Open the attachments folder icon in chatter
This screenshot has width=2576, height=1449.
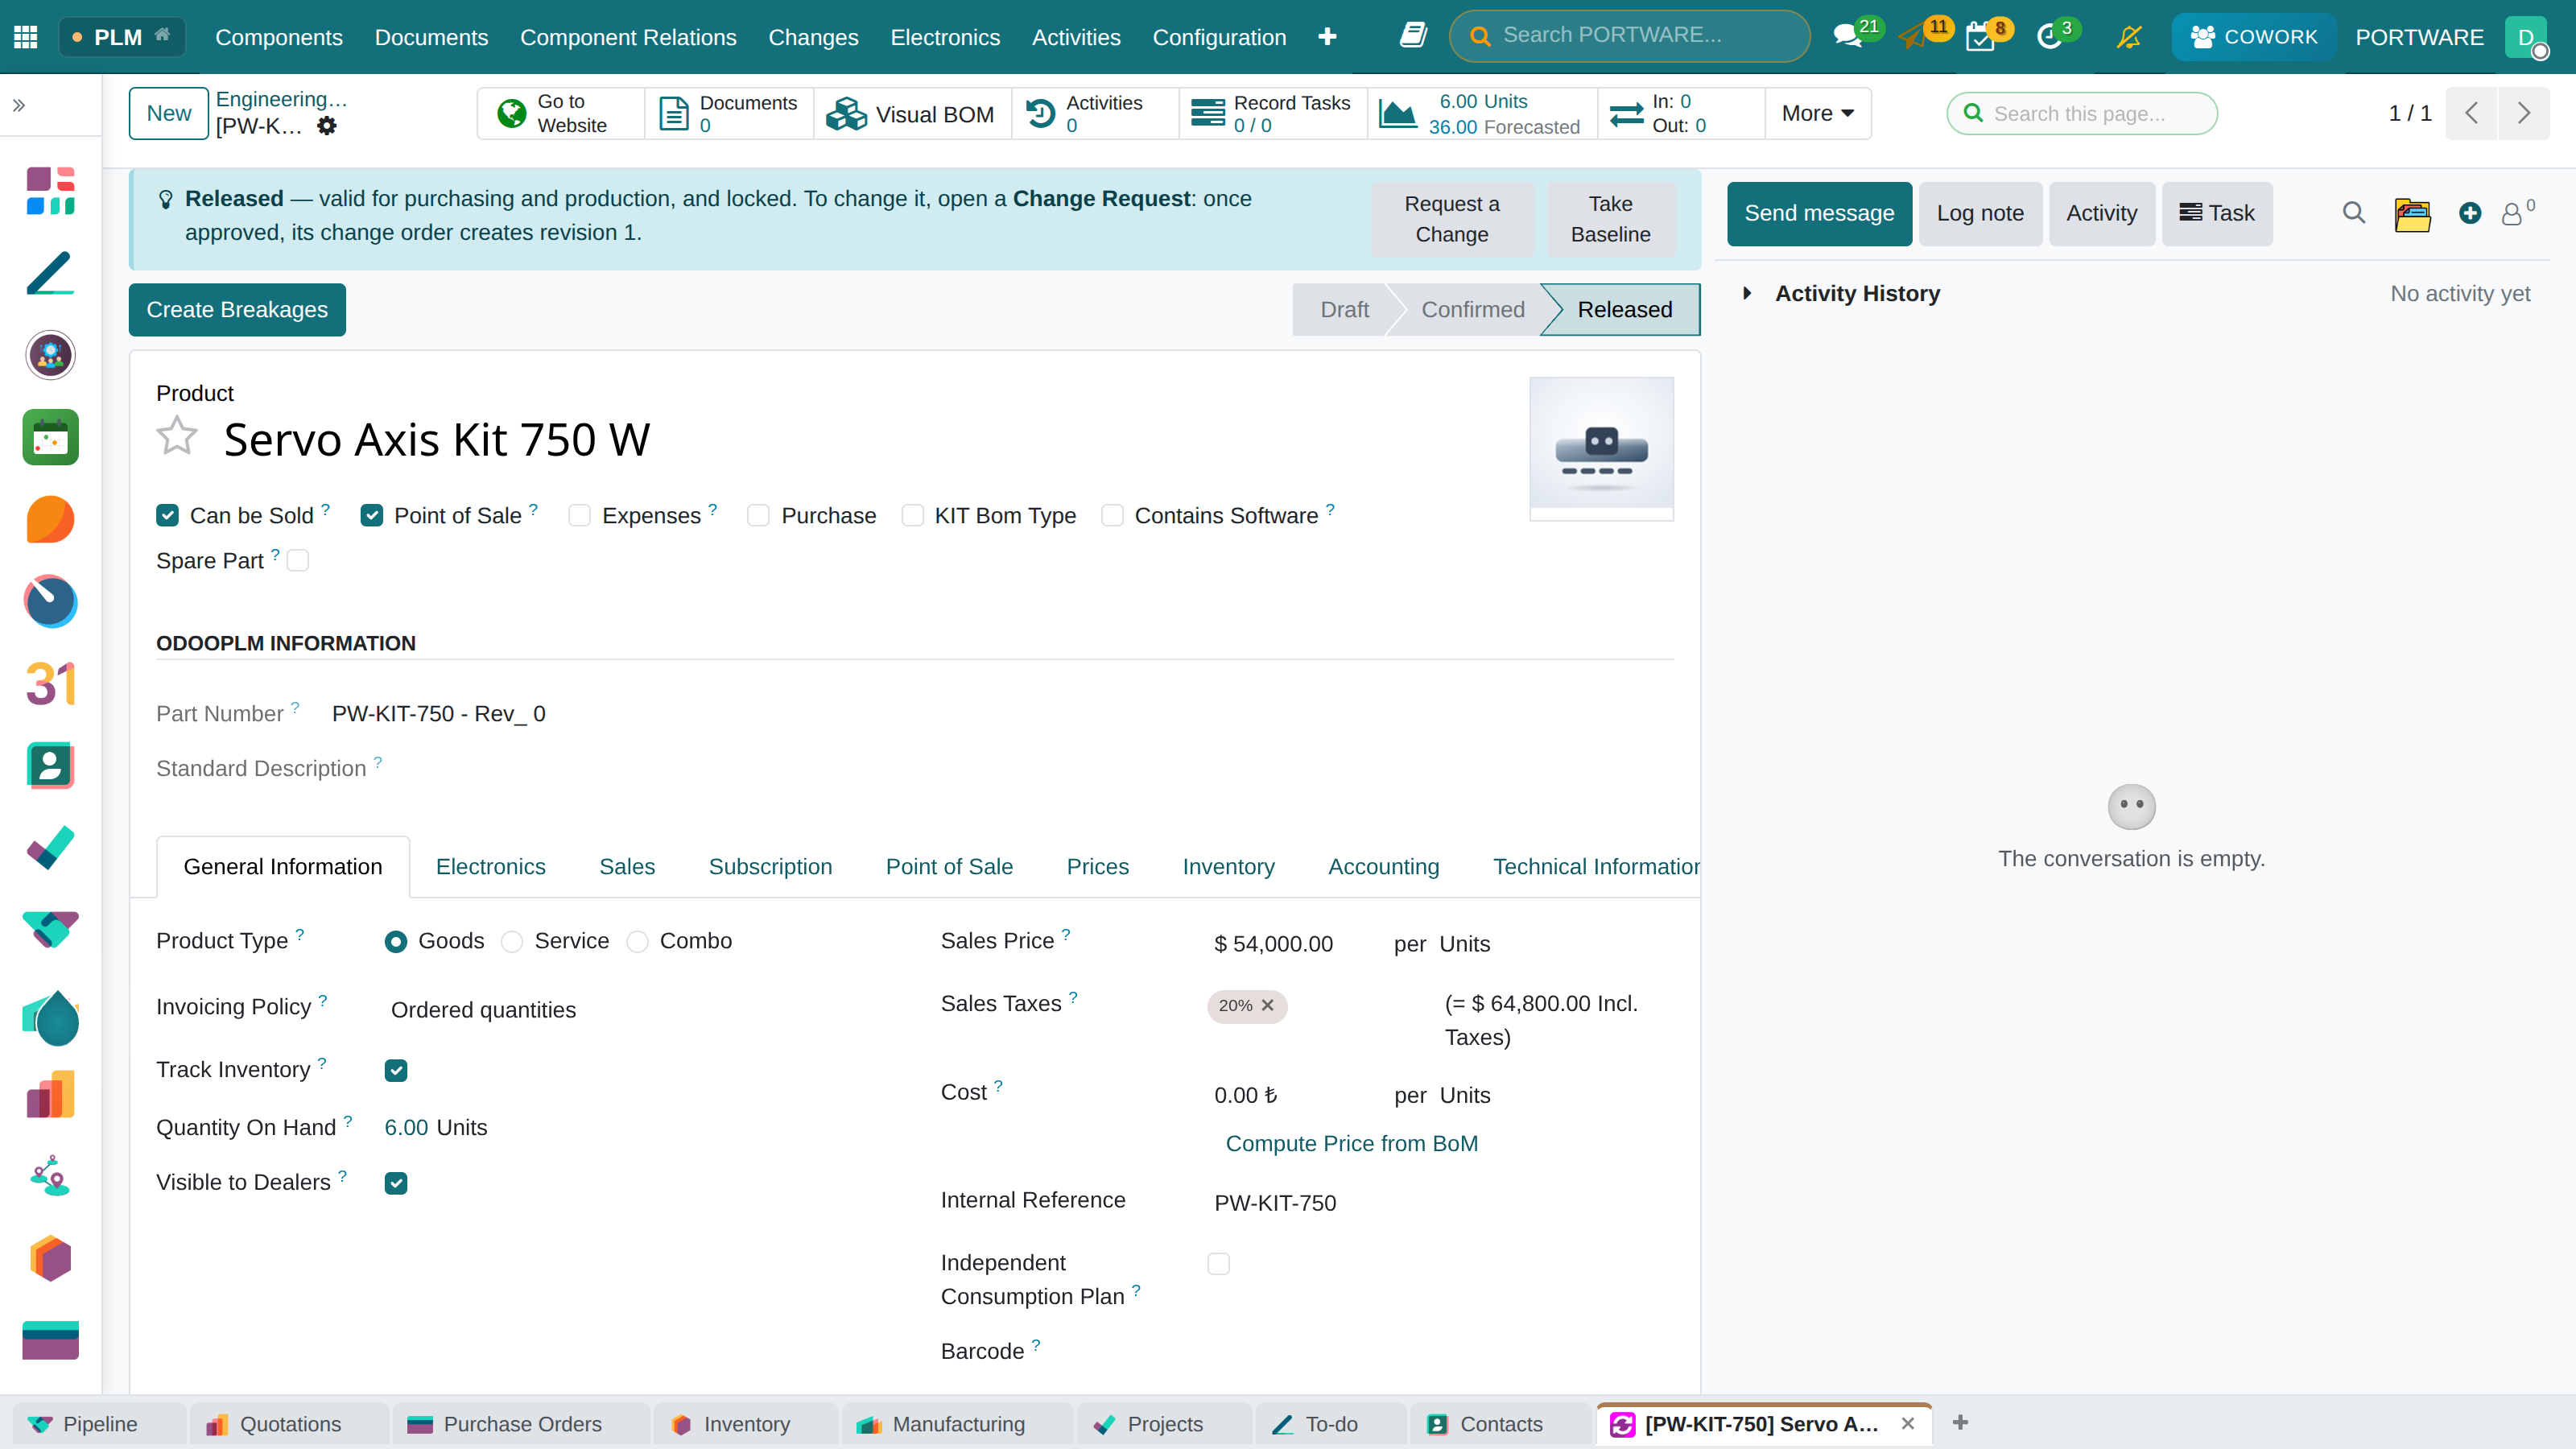coord(2412,214)
